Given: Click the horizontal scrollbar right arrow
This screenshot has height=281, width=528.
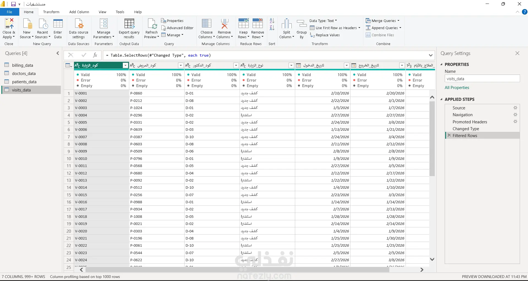Looking at the screenshot, I should coord(422,270).
